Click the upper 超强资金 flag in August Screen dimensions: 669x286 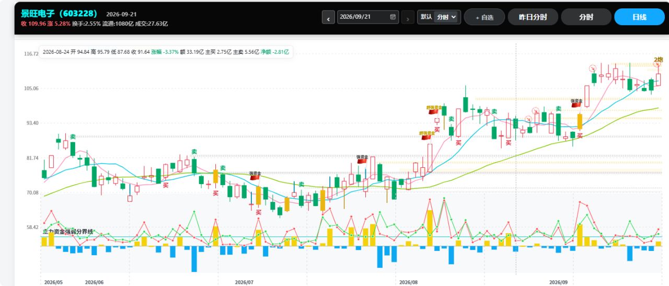click(433, 109)
